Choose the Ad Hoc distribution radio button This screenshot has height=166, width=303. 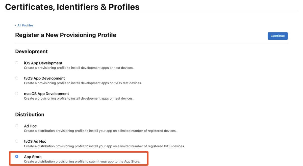(x=17, y=126)
